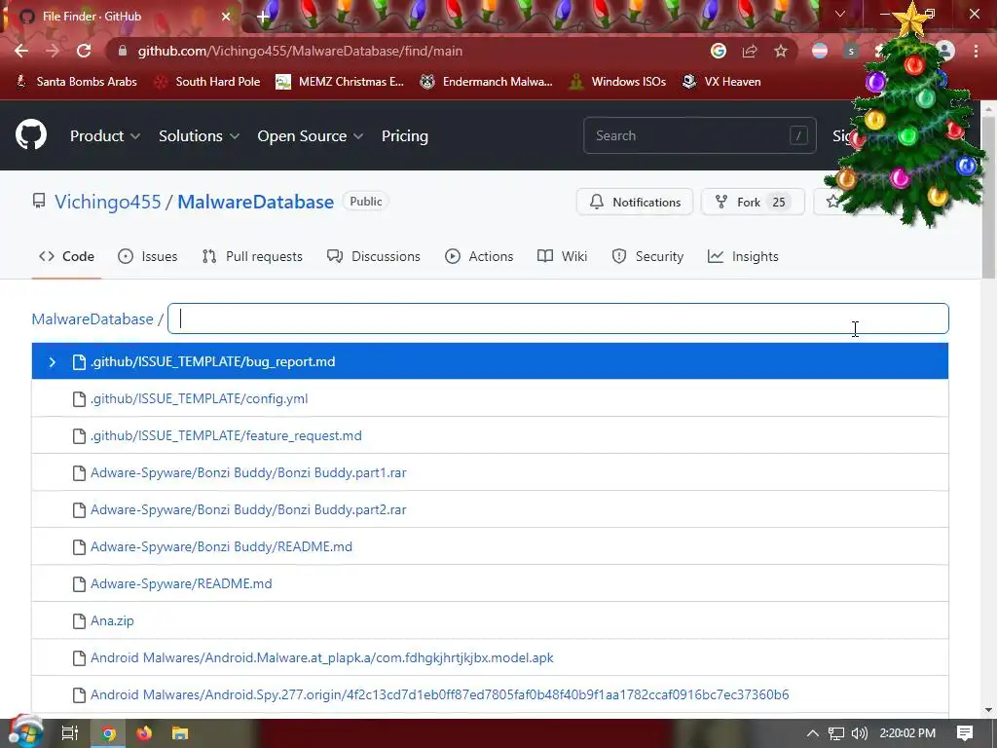
Task: Open Bonzi Buddy.part2.rar file
Action: coord(490,509)
